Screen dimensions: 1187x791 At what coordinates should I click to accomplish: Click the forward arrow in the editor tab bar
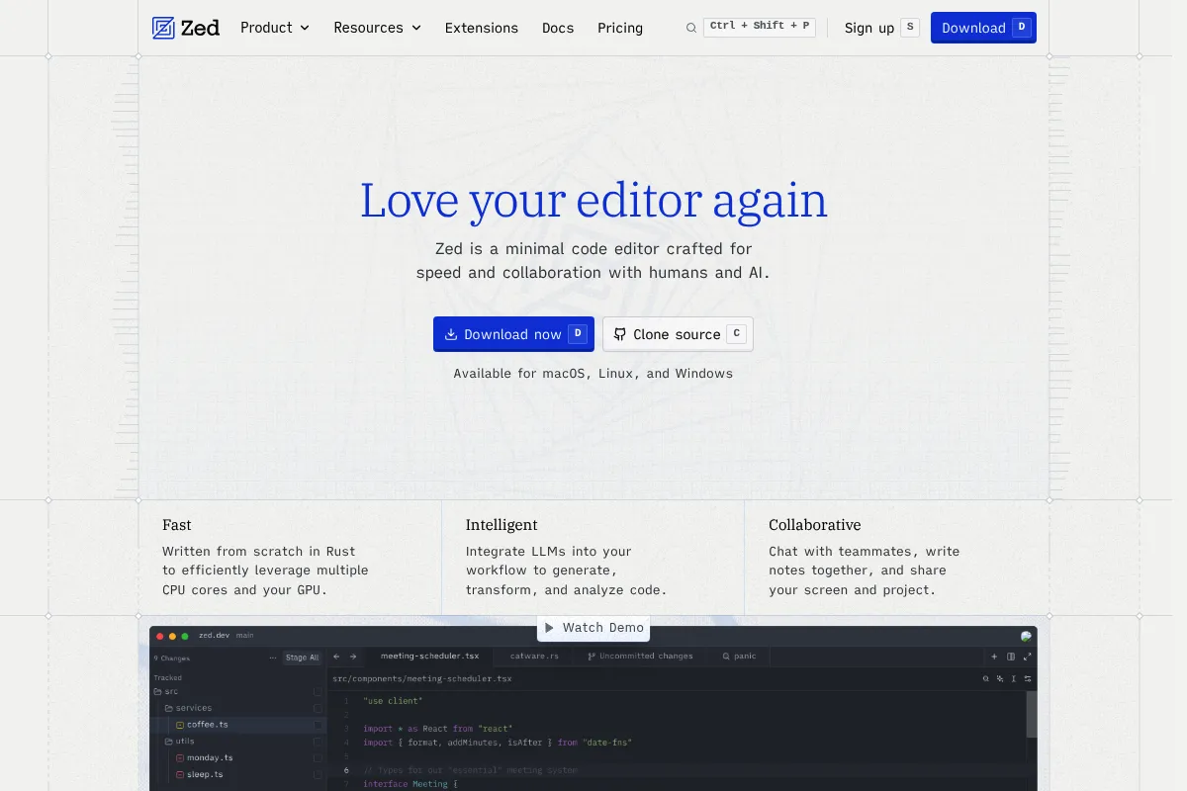tap(352, 657)
